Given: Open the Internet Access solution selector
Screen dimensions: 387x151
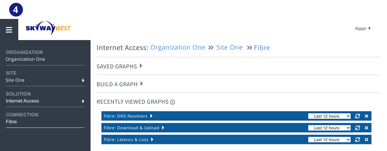Looking at the screenshot, I should tap(45, 101).
